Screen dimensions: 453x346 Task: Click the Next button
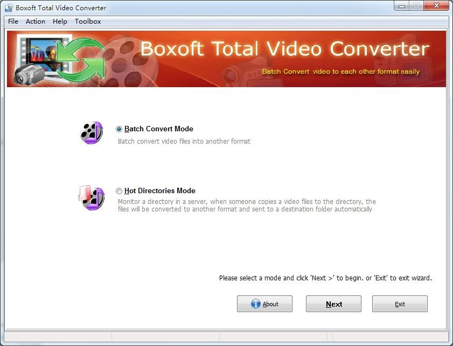coord(333,304)
